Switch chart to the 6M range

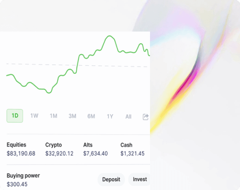click(91, 116)
